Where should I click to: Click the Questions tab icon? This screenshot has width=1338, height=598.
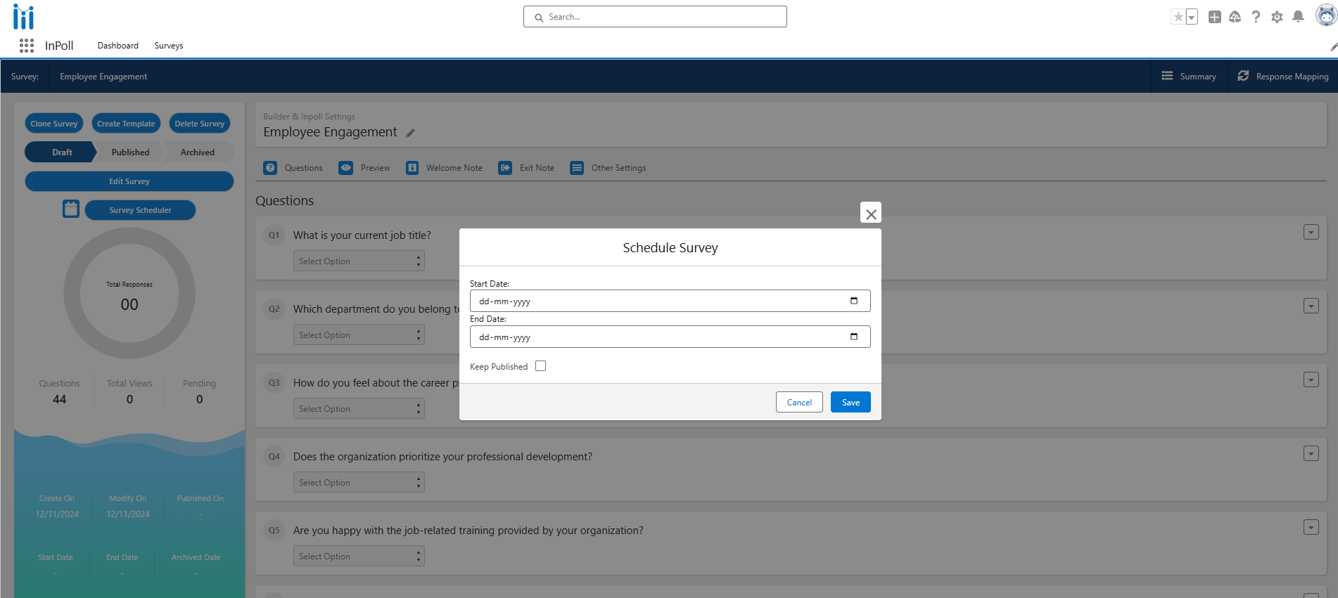(x=270, y=168)
